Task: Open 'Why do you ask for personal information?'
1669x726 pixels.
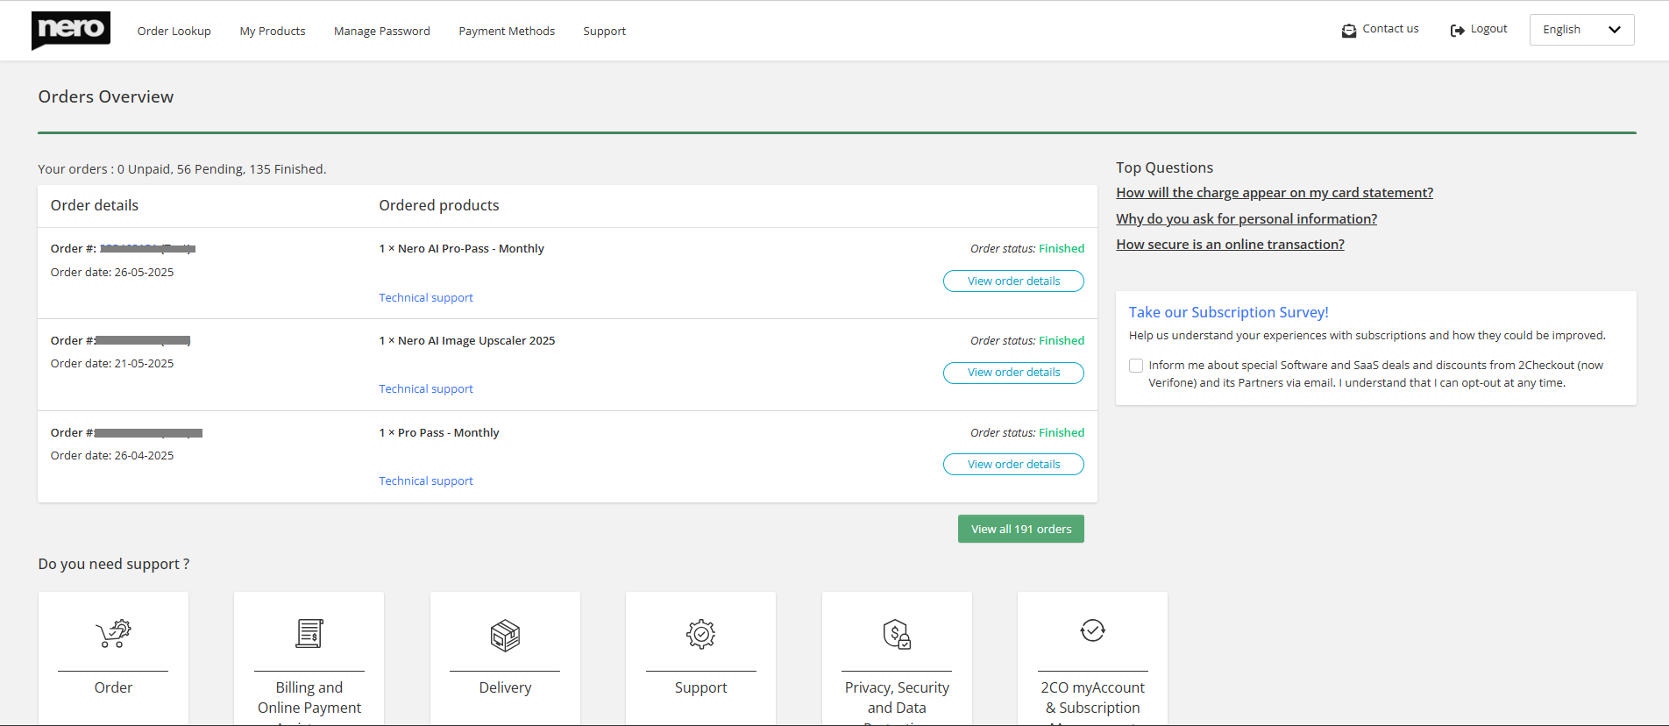Action: 1246,219
